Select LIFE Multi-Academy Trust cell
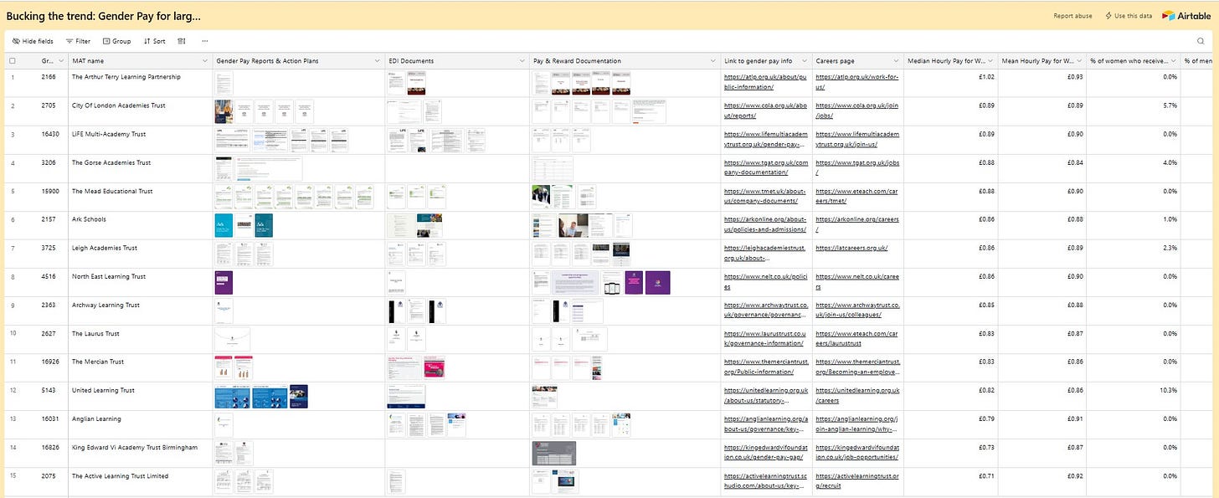Screen dimensions: 1219x498 (x=140, y=141)
